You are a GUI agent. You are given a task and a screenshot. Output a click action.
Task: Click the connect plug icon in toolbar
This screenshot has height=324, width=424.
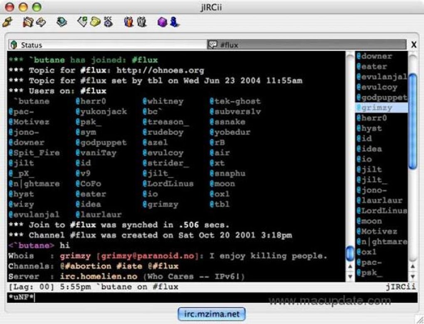[x=7, y=22]
